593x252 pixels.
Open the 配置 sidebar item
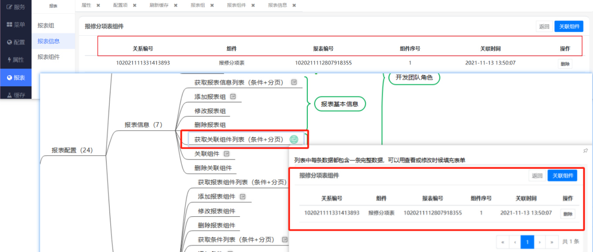click(x=16, y=42)
